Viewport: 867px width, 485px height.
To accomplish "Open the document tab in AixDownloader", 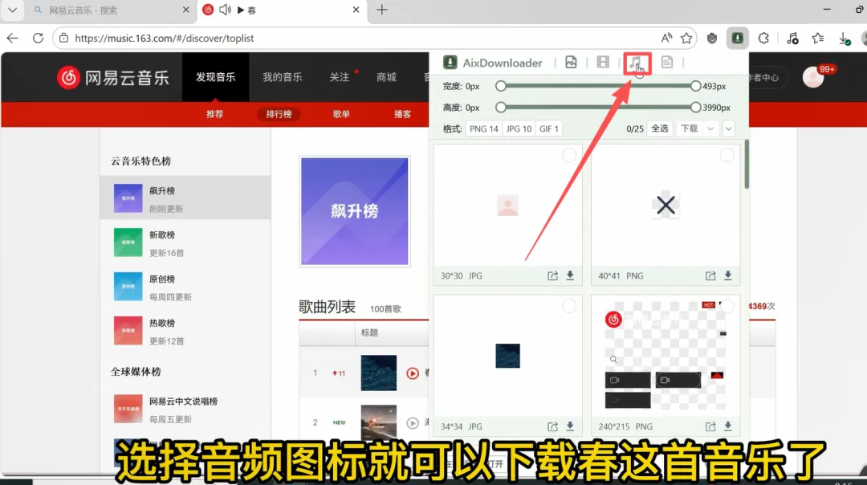I will click(x=667, y=63).
